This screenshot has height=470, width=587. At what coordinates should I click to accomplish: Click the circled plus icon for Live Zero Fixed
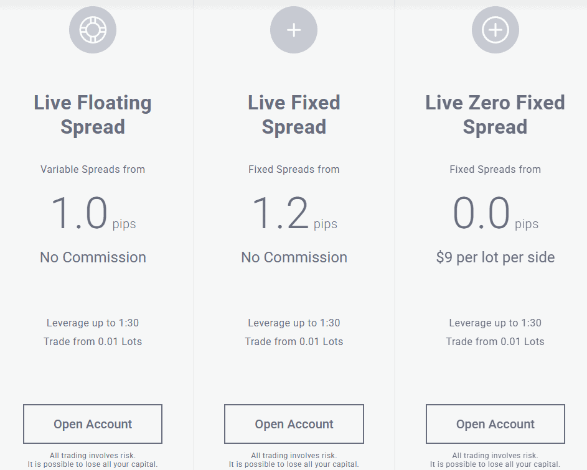495,29
